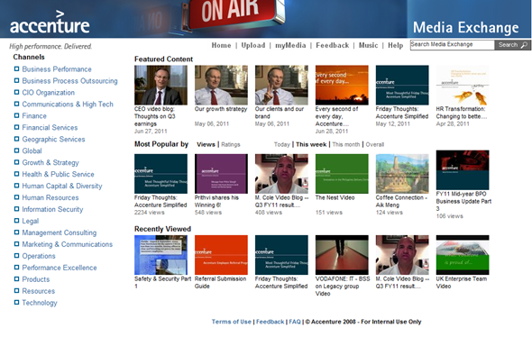The width and height of the screenshot is (532, 337).
Task: Select Music in the top menu
Action: [368, 45]
